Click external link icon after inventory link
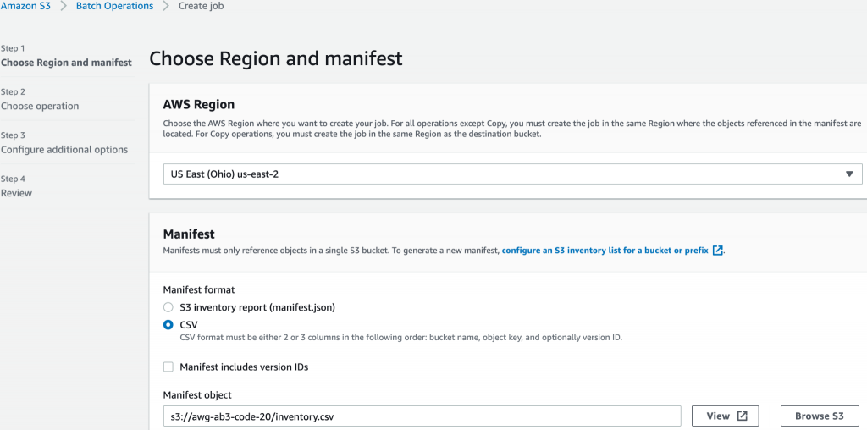 point(717,251)
